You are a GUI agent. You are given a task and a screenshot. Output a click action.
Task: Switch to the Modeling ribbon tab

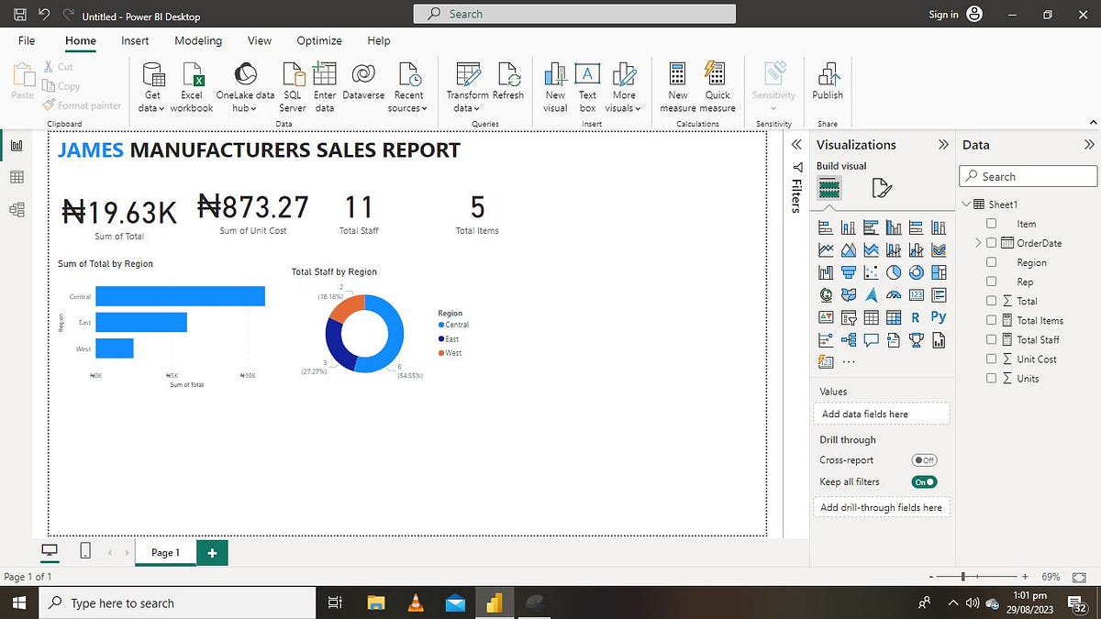pyautogui.click(x=197, y=40)
